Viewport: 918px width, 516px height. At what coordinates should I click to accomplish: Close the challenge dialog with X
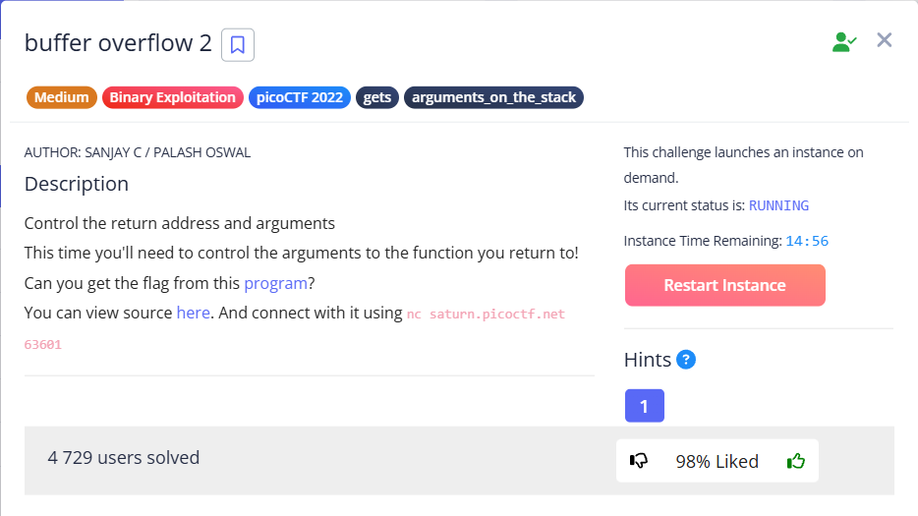click(x=884, y=40)
